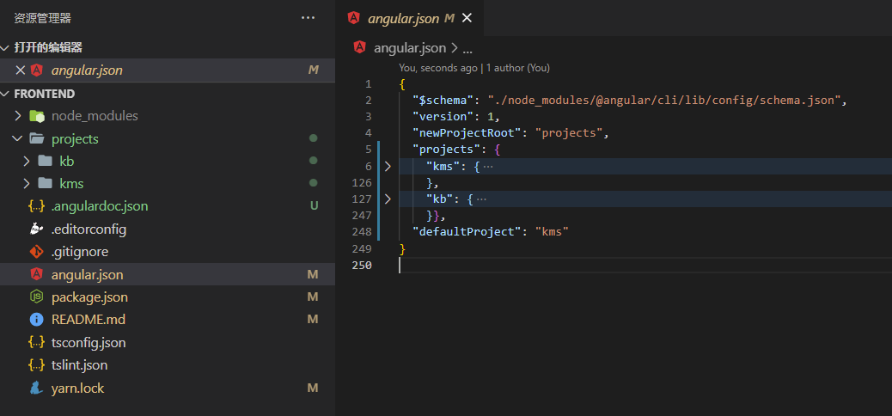Click the U status badge on .angulardoc.json
892x416 pixels.
314,206
